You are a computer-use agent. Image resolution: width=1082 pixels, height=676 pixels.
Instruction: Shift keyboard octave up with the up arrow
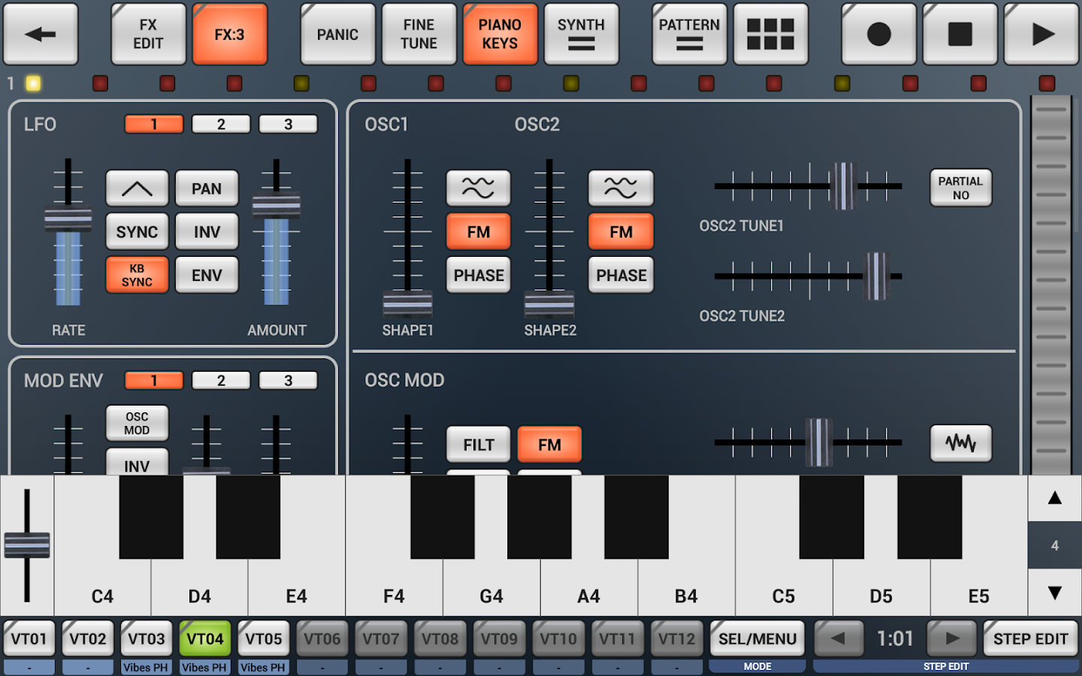click(x=1055, y=498)
